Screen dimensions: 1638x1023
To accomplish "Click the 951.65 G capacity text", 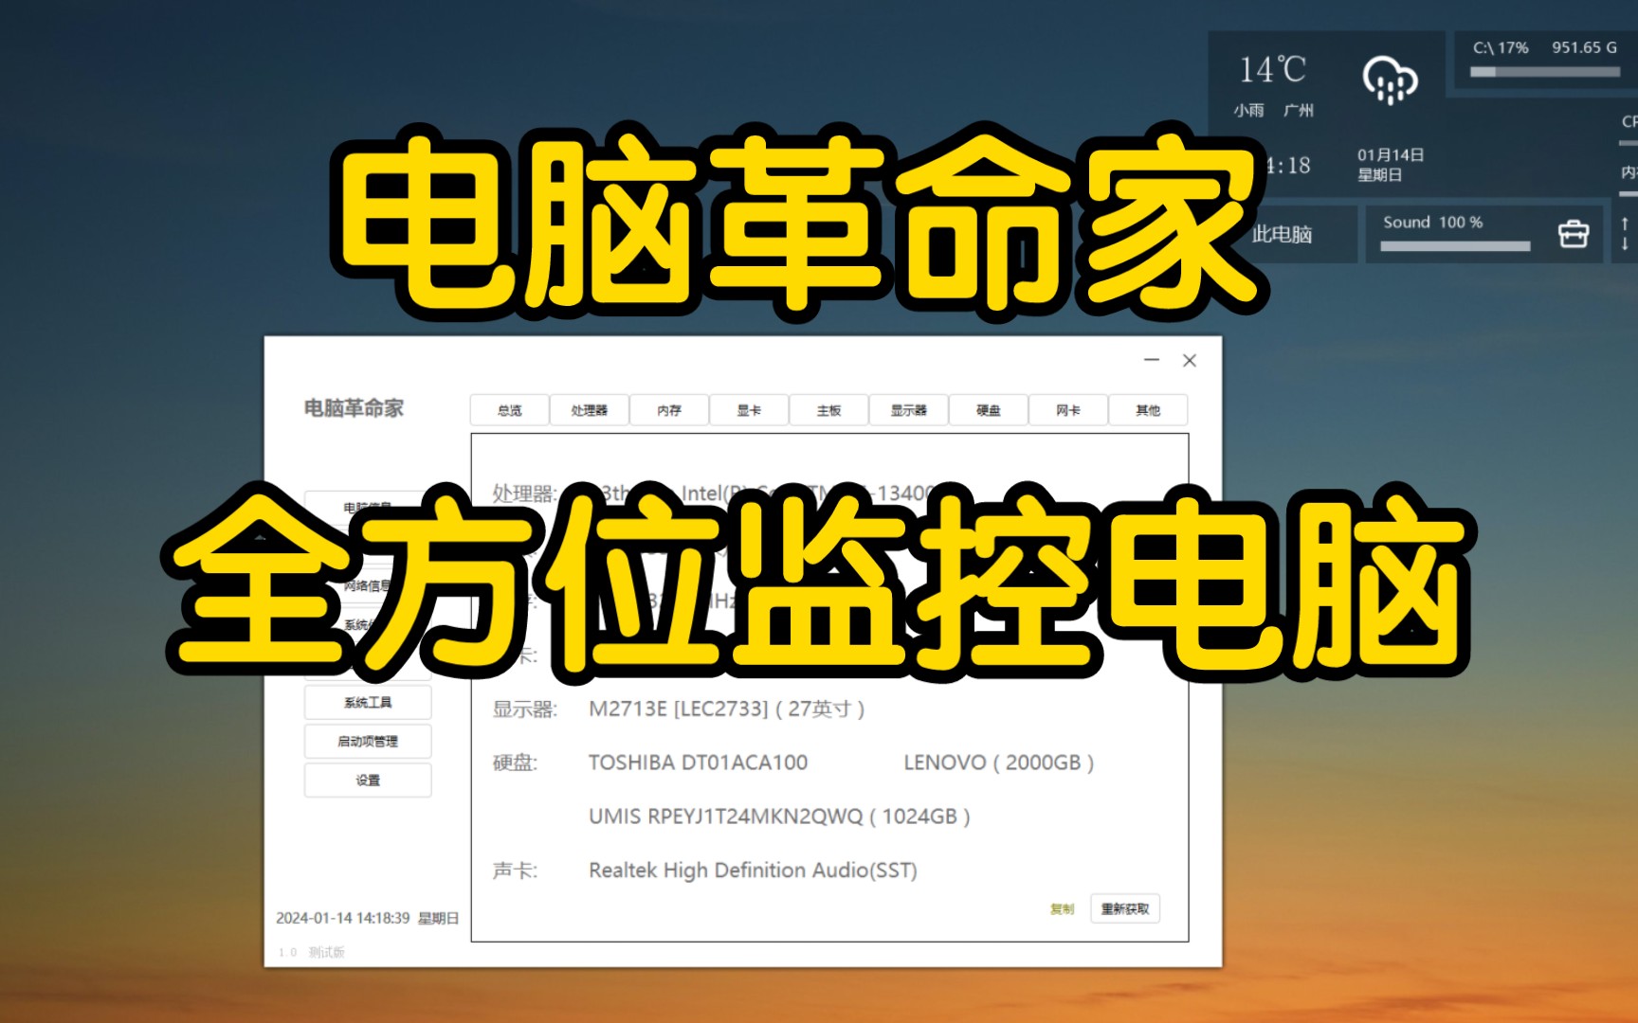I will click(1584, 47).
